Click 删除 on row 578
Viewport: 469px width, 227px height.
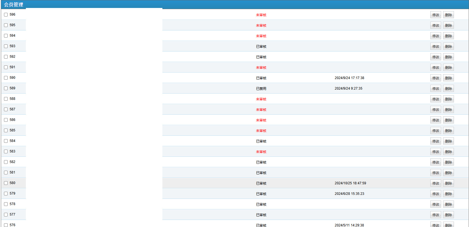[x=448, y=205]
